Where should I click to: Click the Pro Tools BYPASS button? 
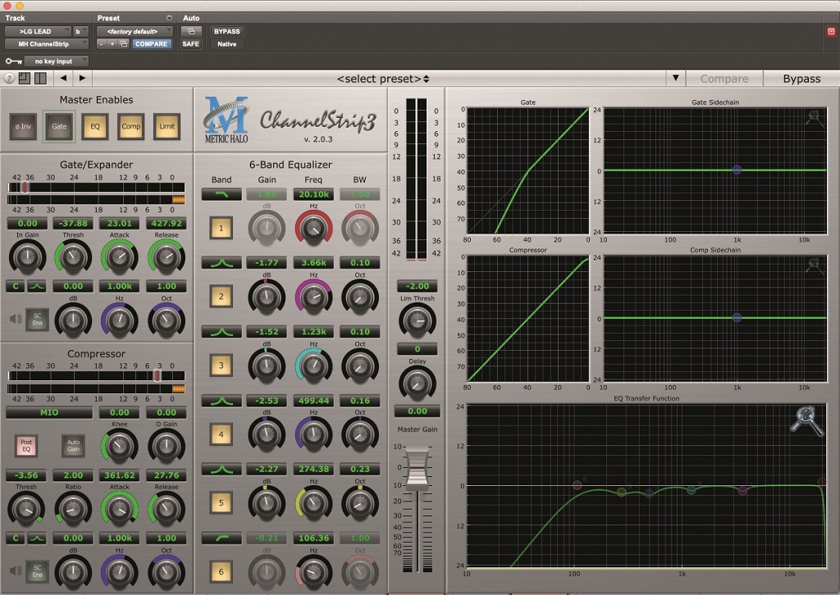click(226, 32)
